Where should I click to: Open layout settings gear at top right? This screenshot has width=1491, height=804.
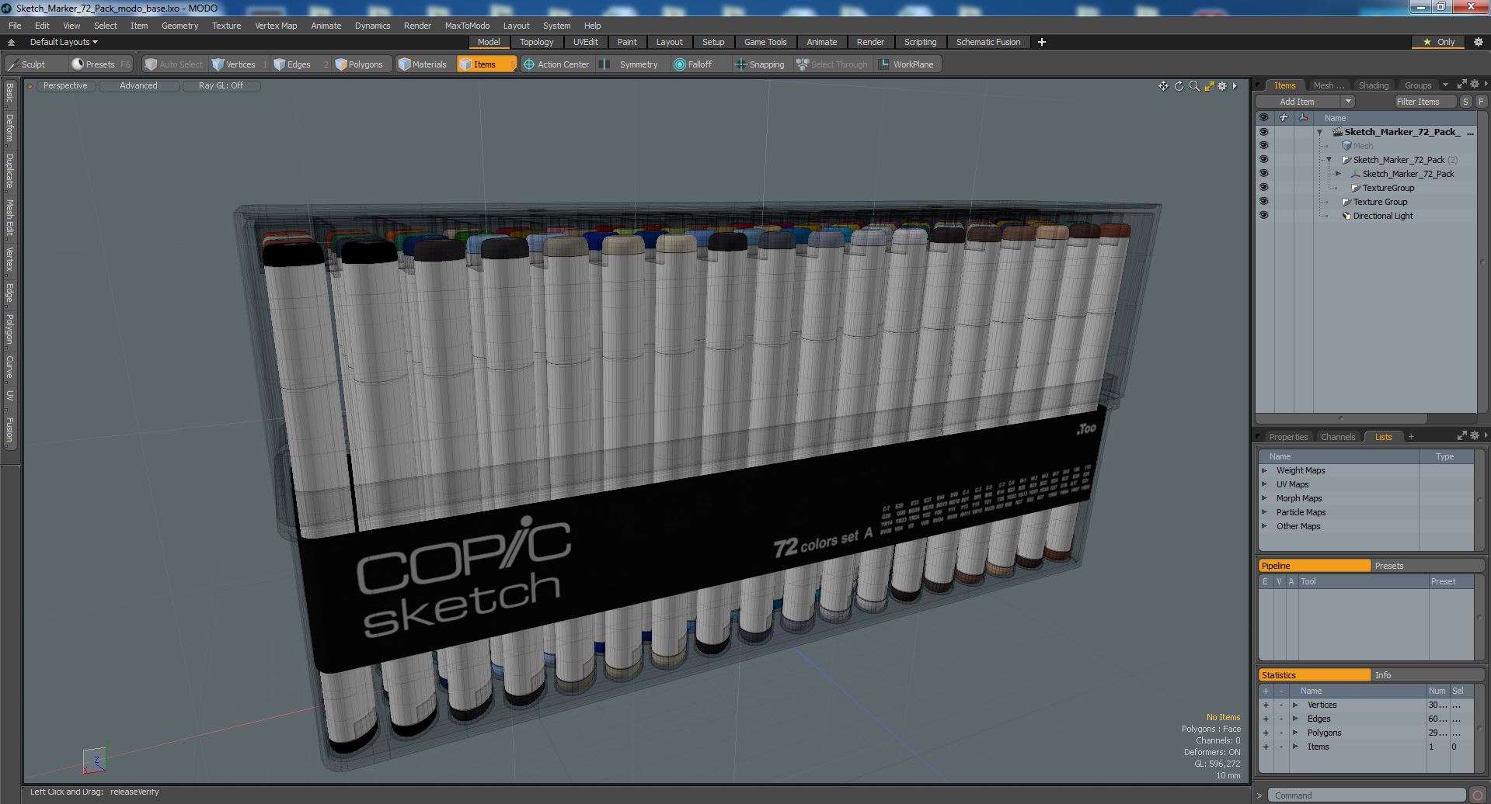(x=1479, y=42)
